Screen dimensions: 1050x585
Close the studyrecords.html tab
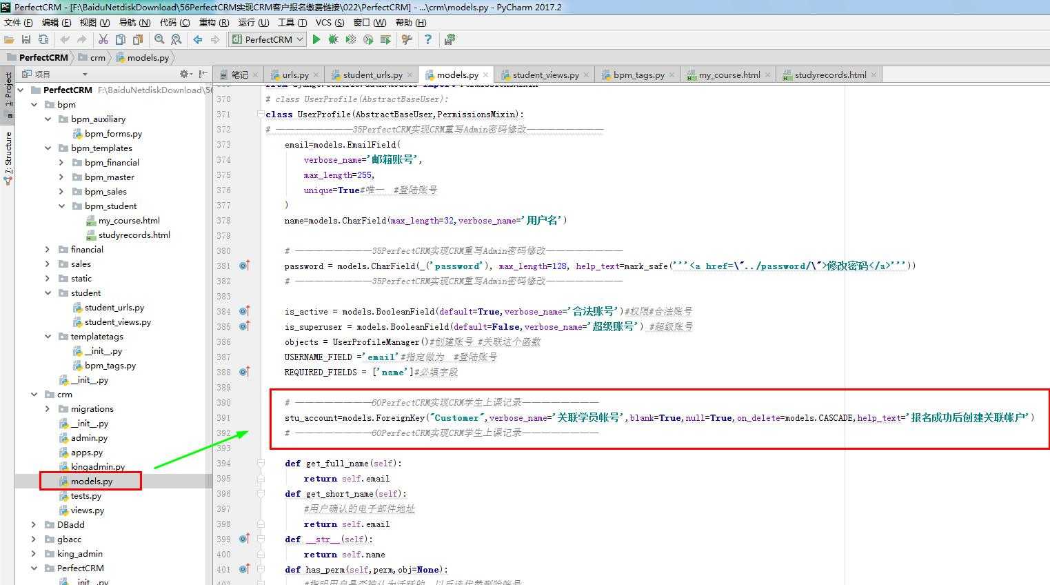coord(874,75)
